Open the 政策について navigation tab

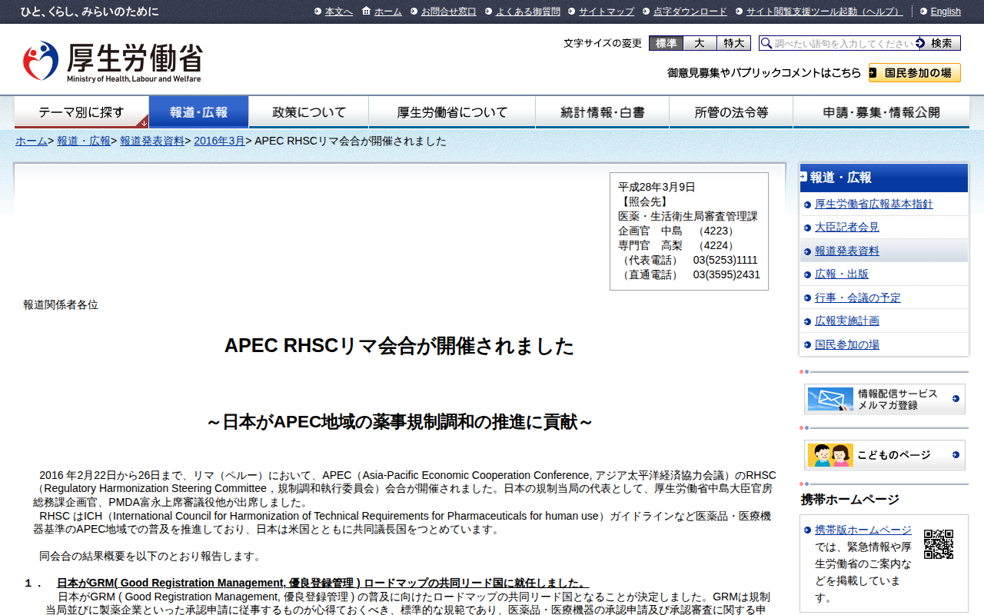click(x=309, y=112)
